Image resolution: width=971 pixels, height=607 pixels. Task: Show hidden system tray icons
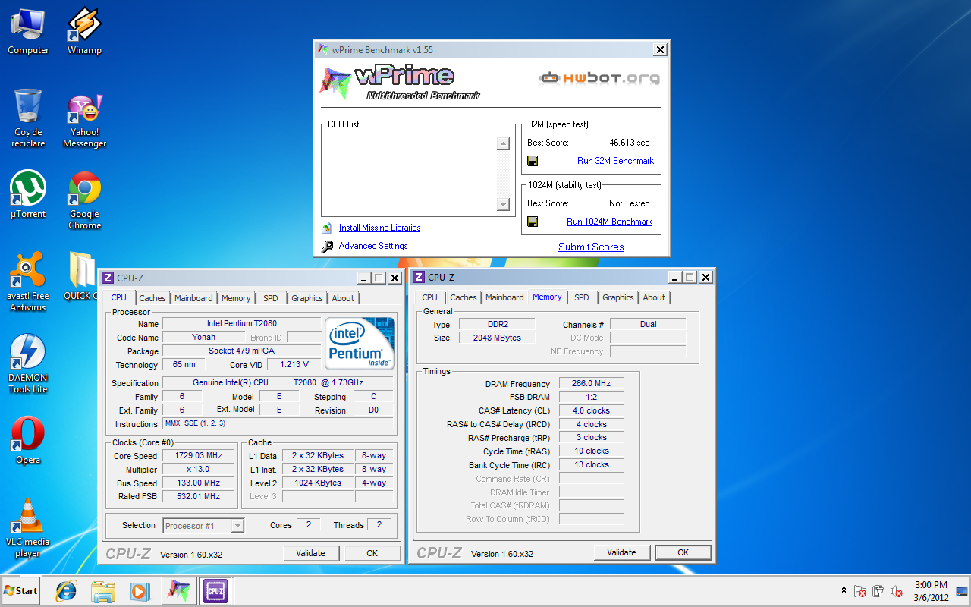[844, 590]
